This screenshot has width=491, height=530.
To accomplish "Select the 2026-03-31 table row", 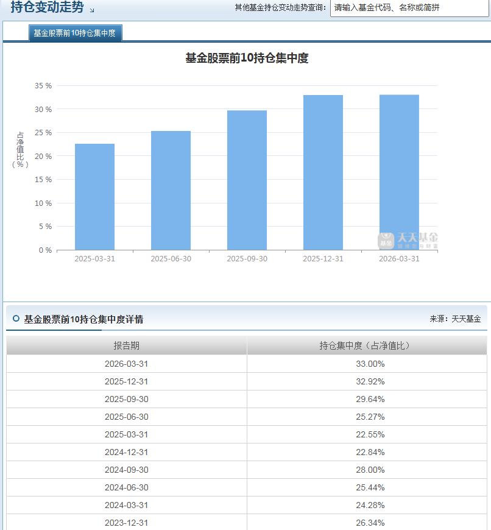I will coord(247,364).
